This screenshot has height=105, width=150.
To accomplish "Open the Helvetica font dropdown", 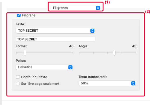I will (x=44, y=67).
